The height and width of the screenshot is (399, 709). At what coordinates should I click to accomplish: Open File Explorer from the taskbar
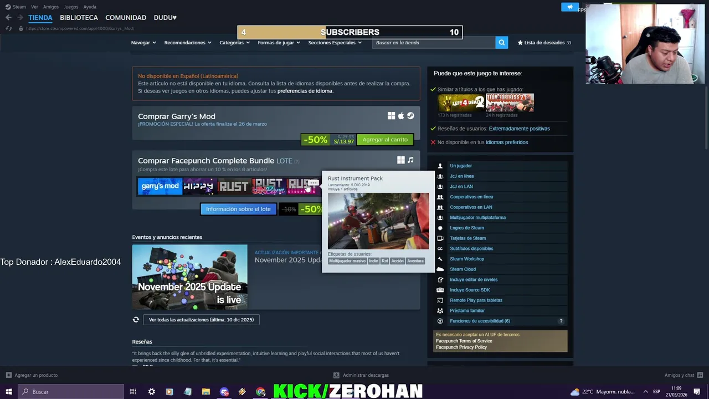coord(205,392)
